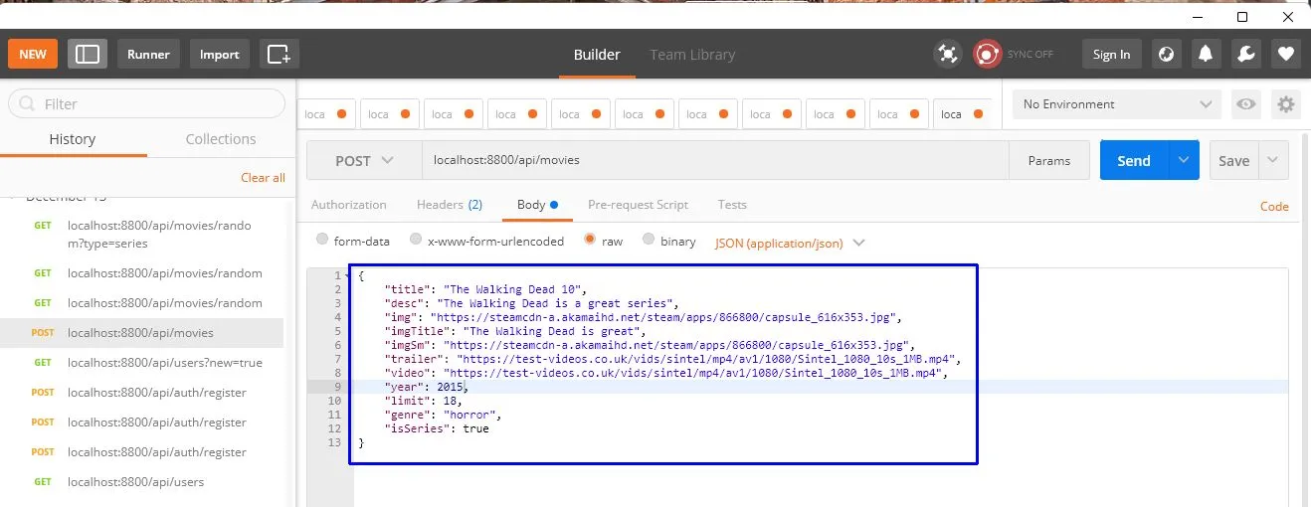Open the Tests tab
Image resolution: width=1311 pixels, height=507 pixels.
(x=732, y=205)
